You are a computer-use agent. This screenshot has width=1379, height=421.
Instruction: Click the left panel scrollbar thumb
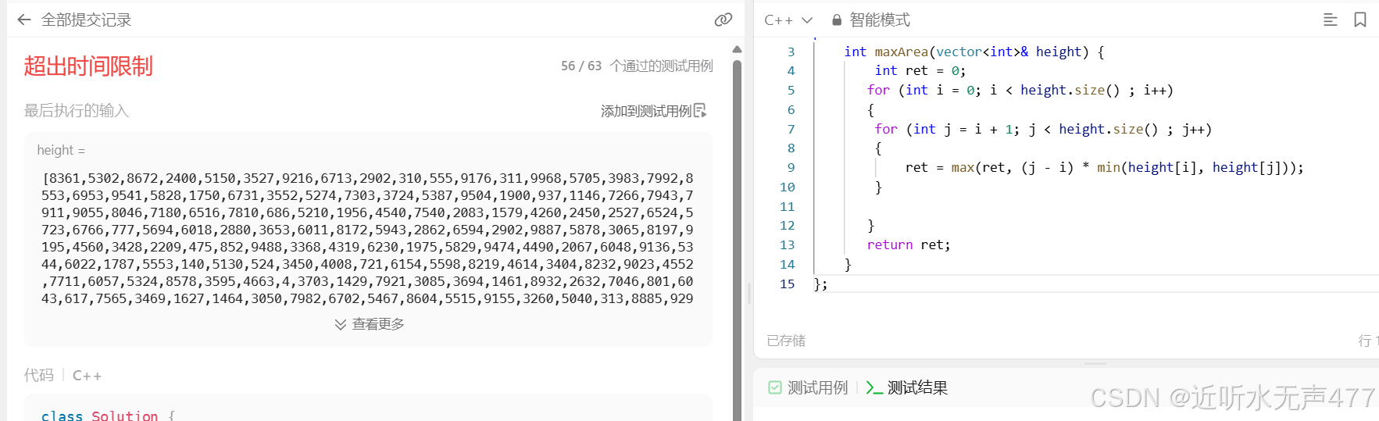tap(737, 234)
